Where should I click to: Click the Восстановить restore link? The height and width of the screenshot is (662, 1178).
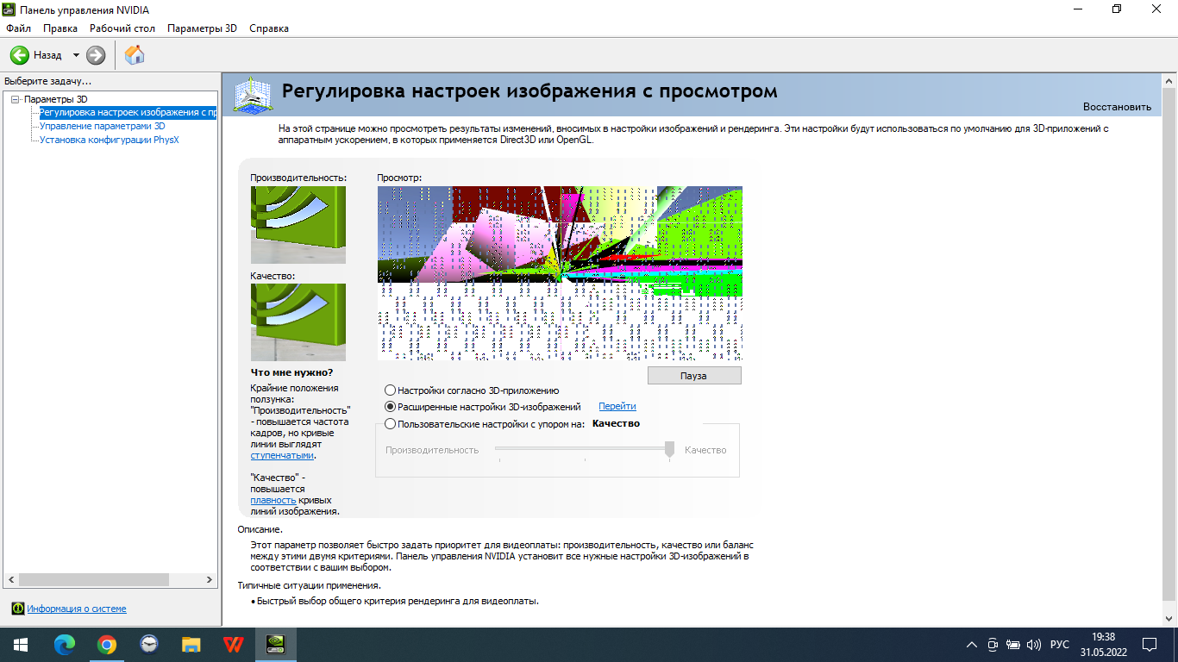point(1117,107)
